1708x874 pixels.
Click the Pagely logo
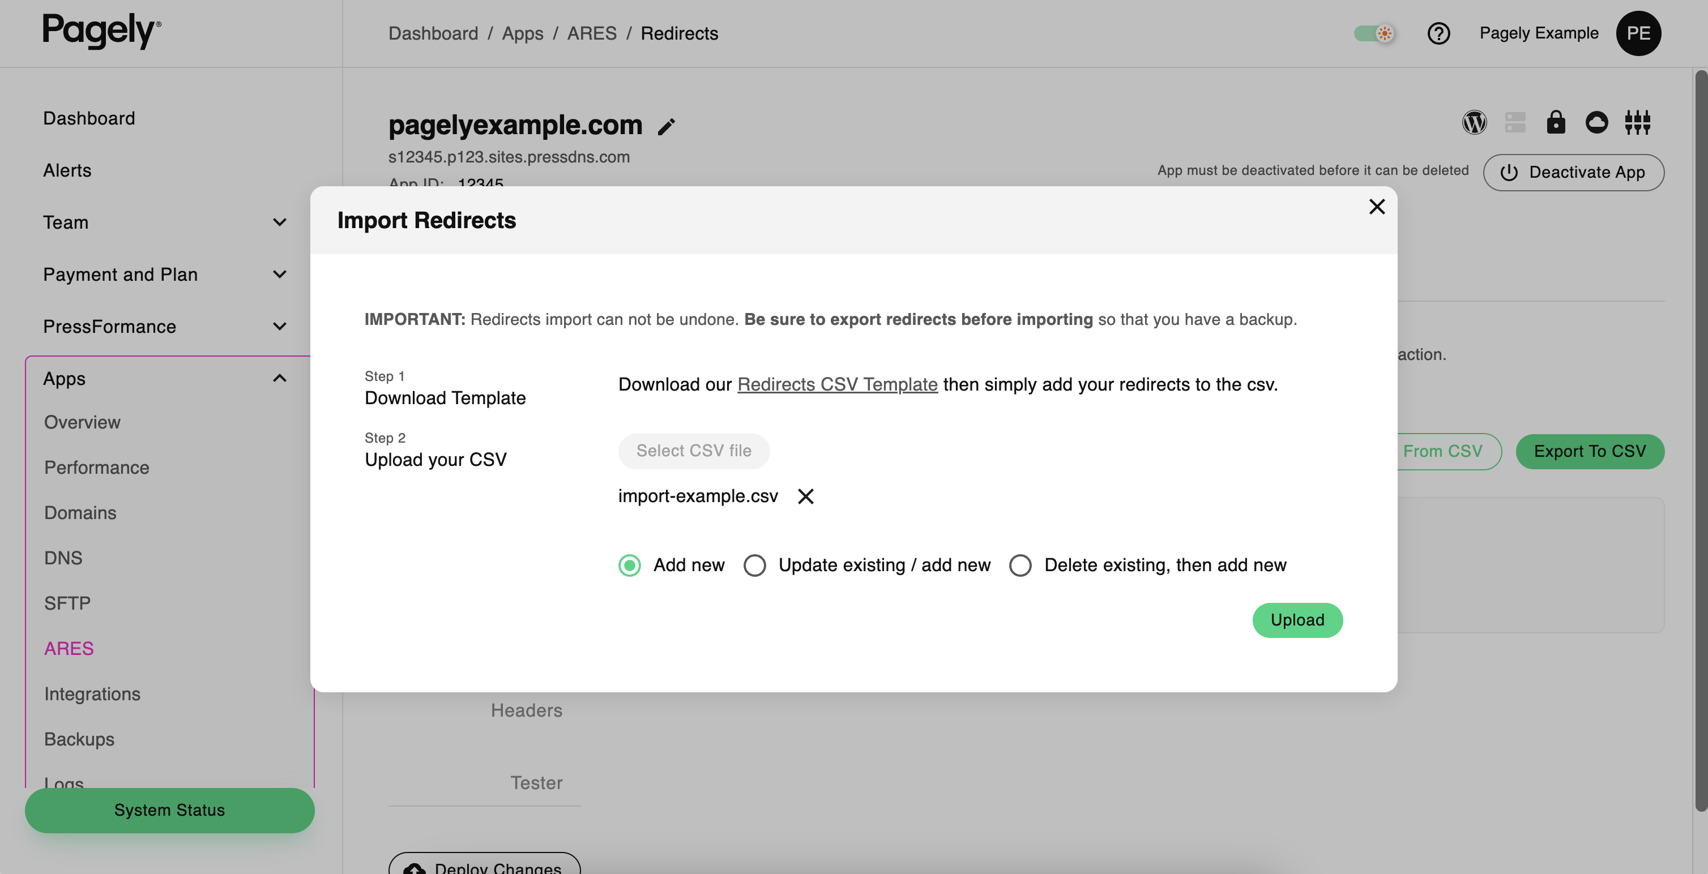101,31
